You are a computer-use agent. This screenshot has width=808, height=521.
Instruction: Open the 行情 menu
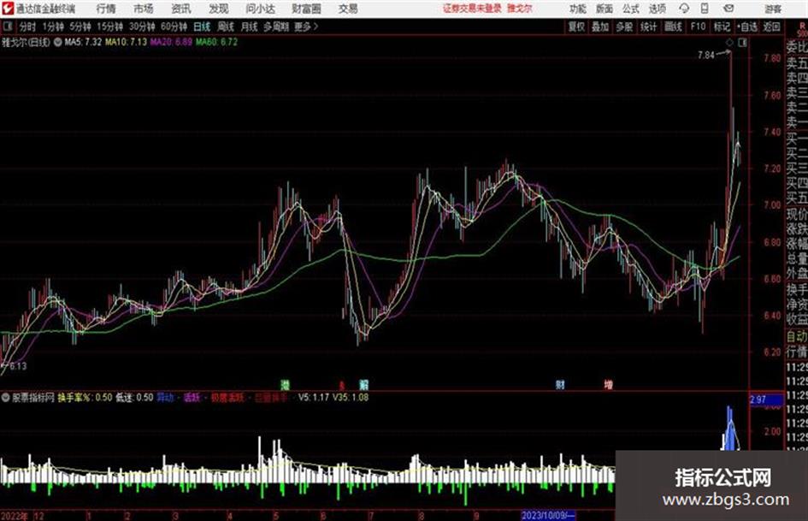click(106, 9)
